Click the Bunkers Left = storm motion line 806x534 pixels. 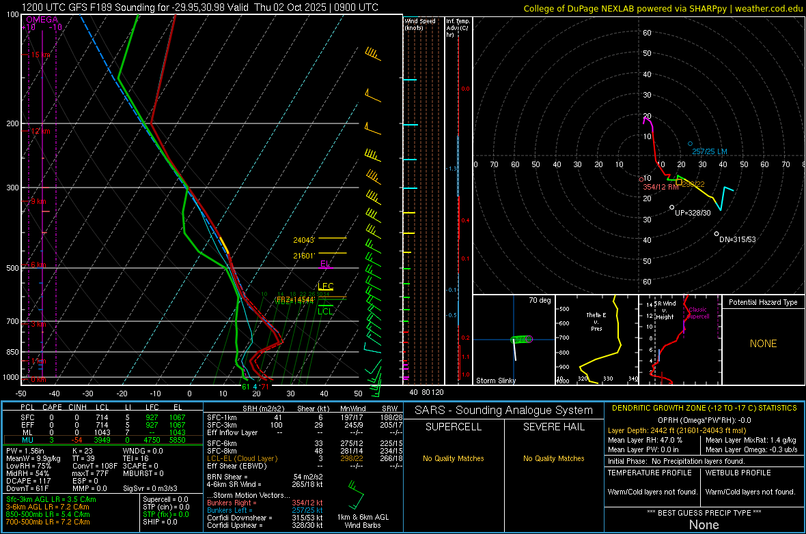pyautogui.click(x=265, y=510)
